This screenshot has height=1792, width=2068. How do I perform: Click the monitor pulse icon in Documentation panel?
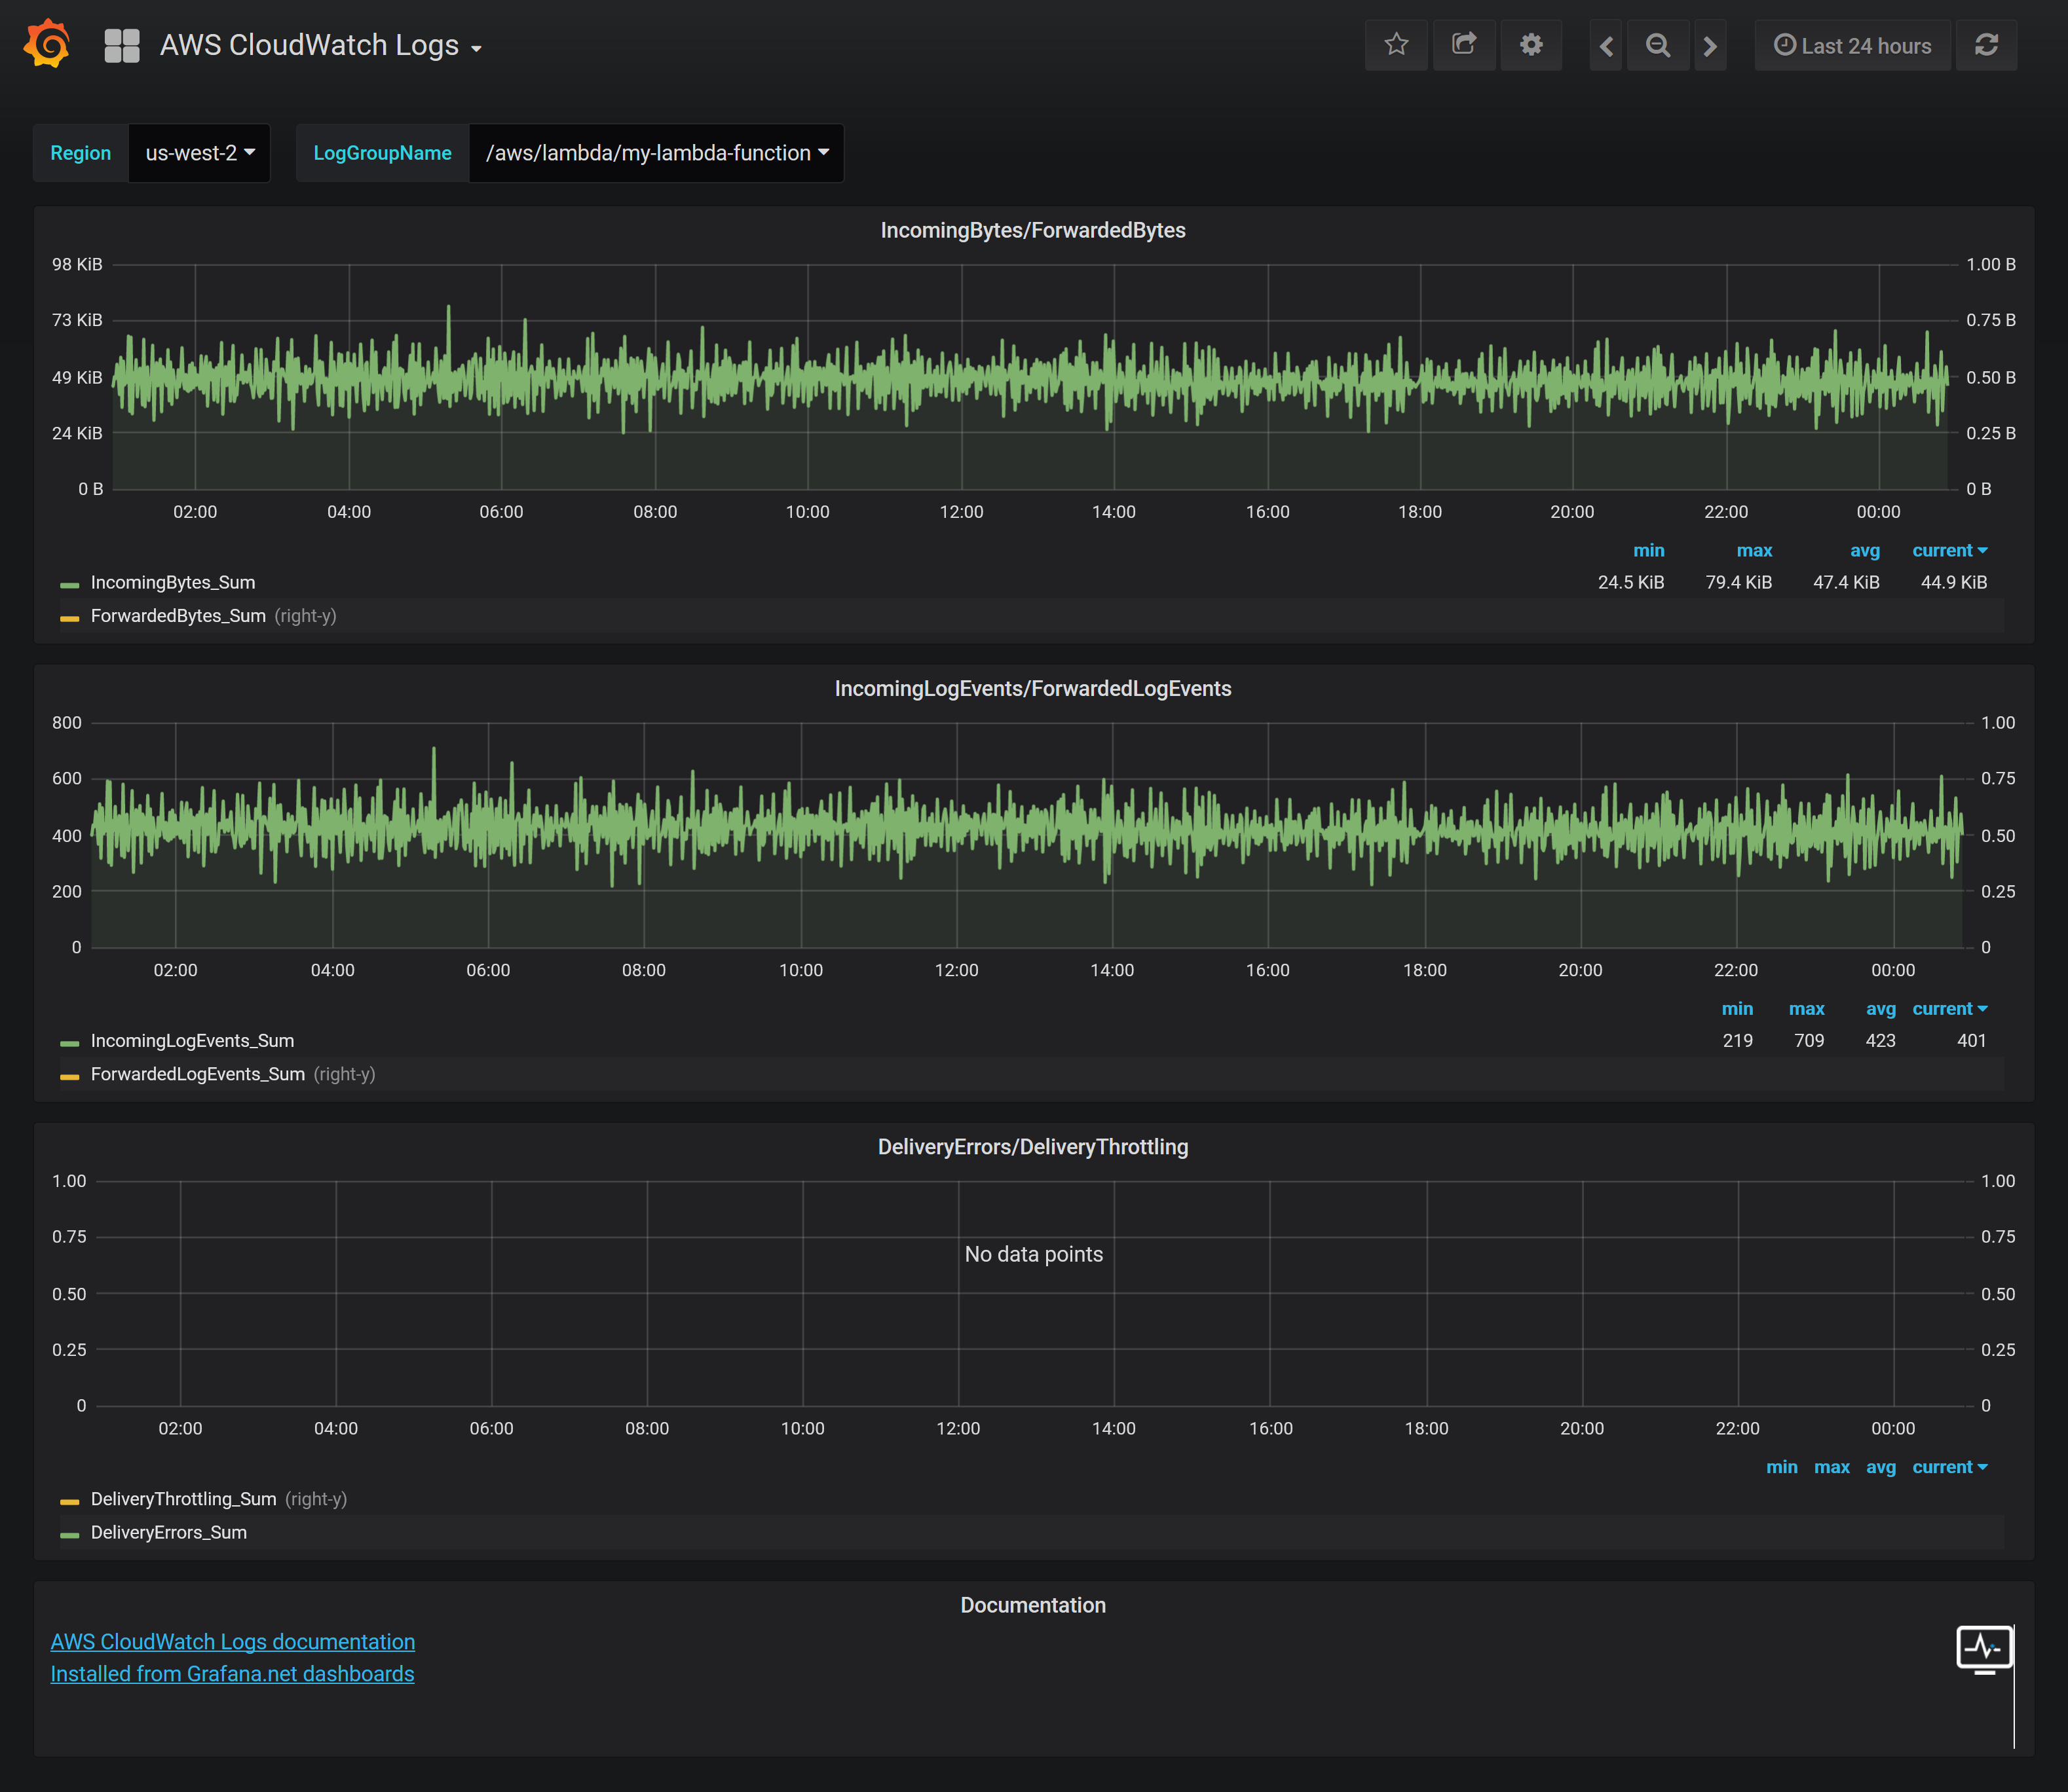point(1984,1648)
